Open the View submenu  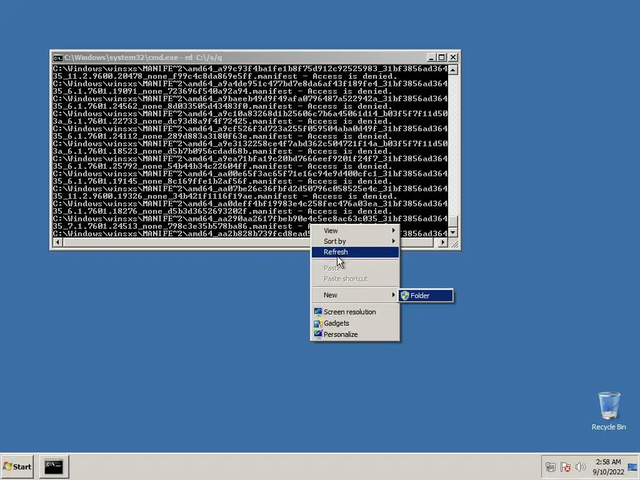coord(355,231)
